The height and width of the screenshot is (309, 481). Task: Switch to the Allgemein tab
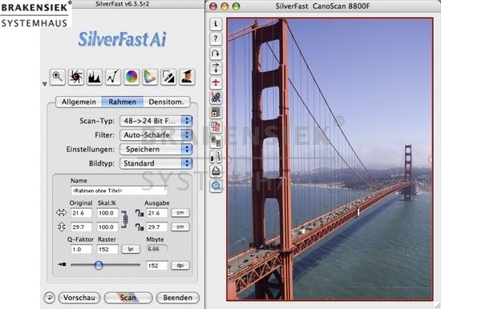click(x=79, y=102)
